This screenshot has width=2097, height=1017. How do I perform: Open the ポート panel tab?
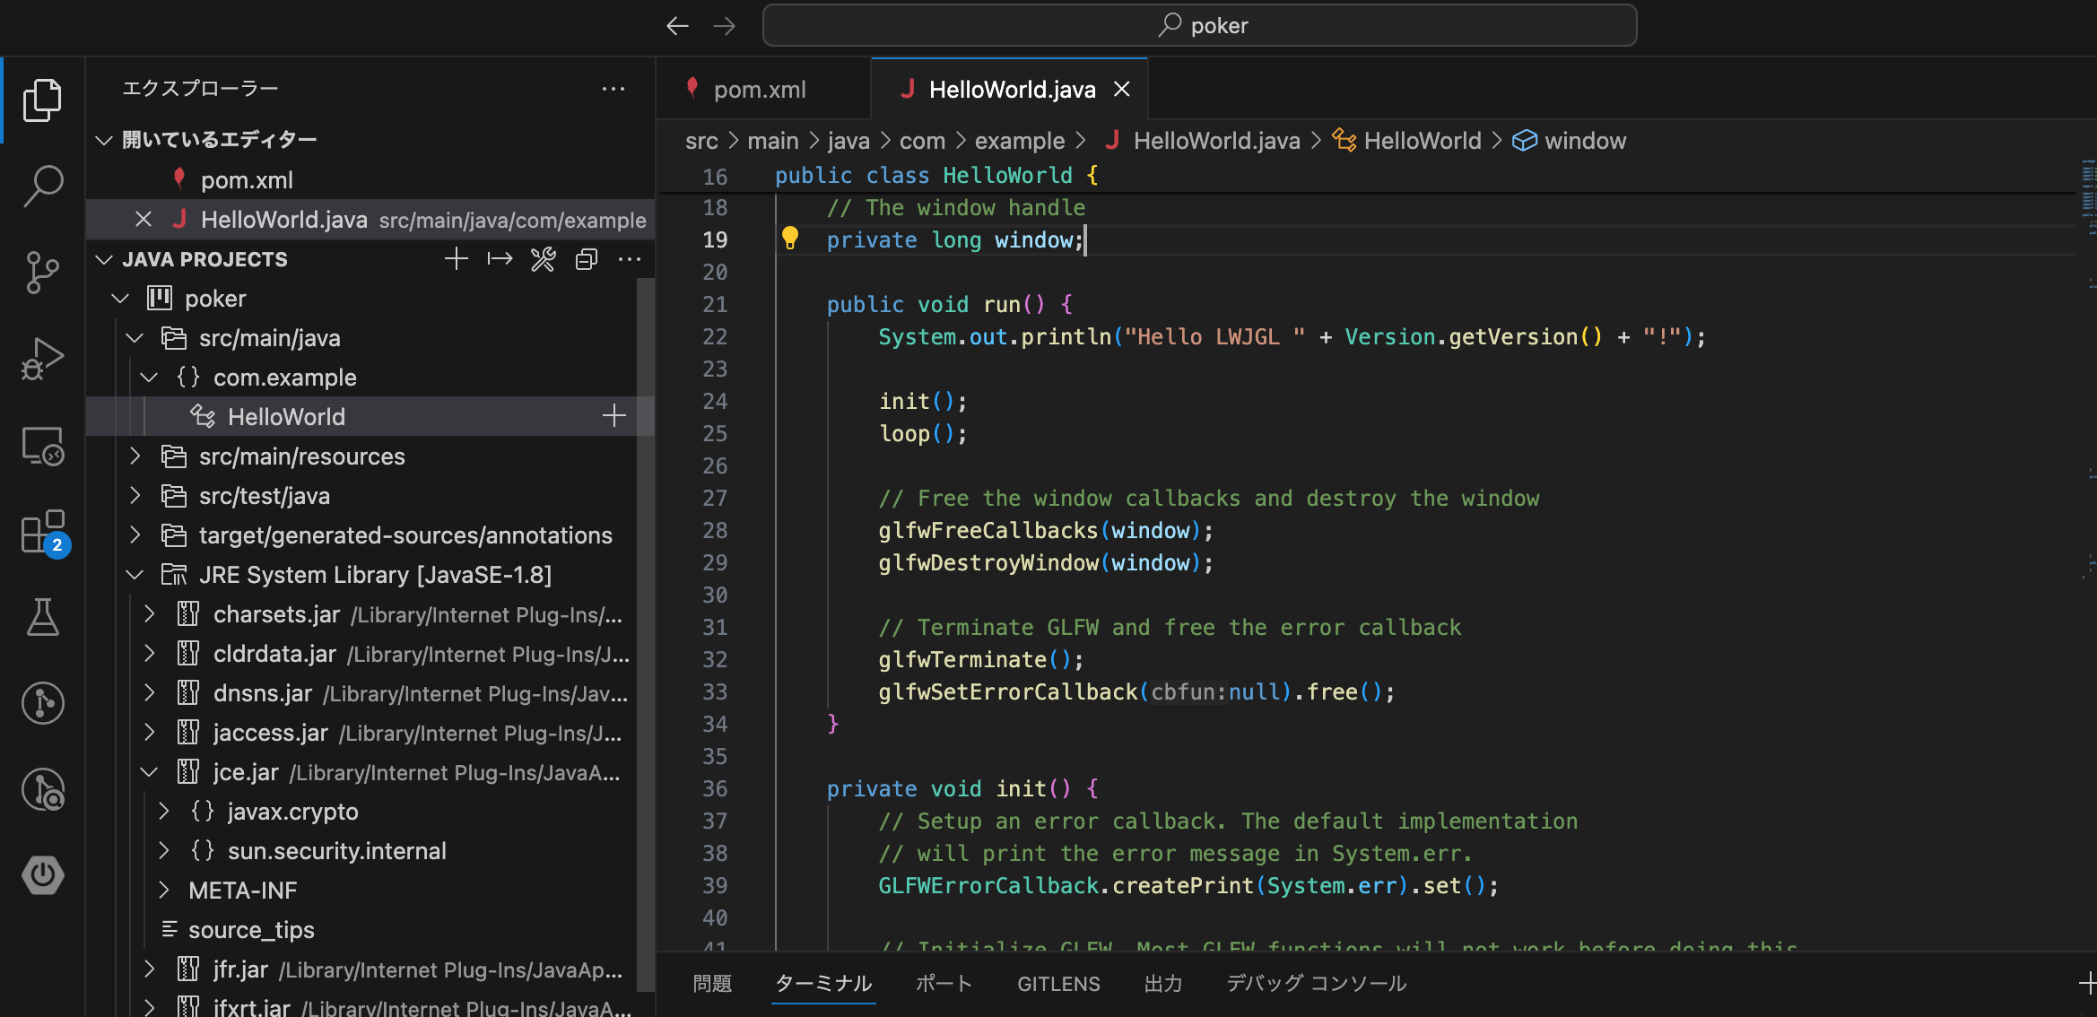tap(944, 983)
